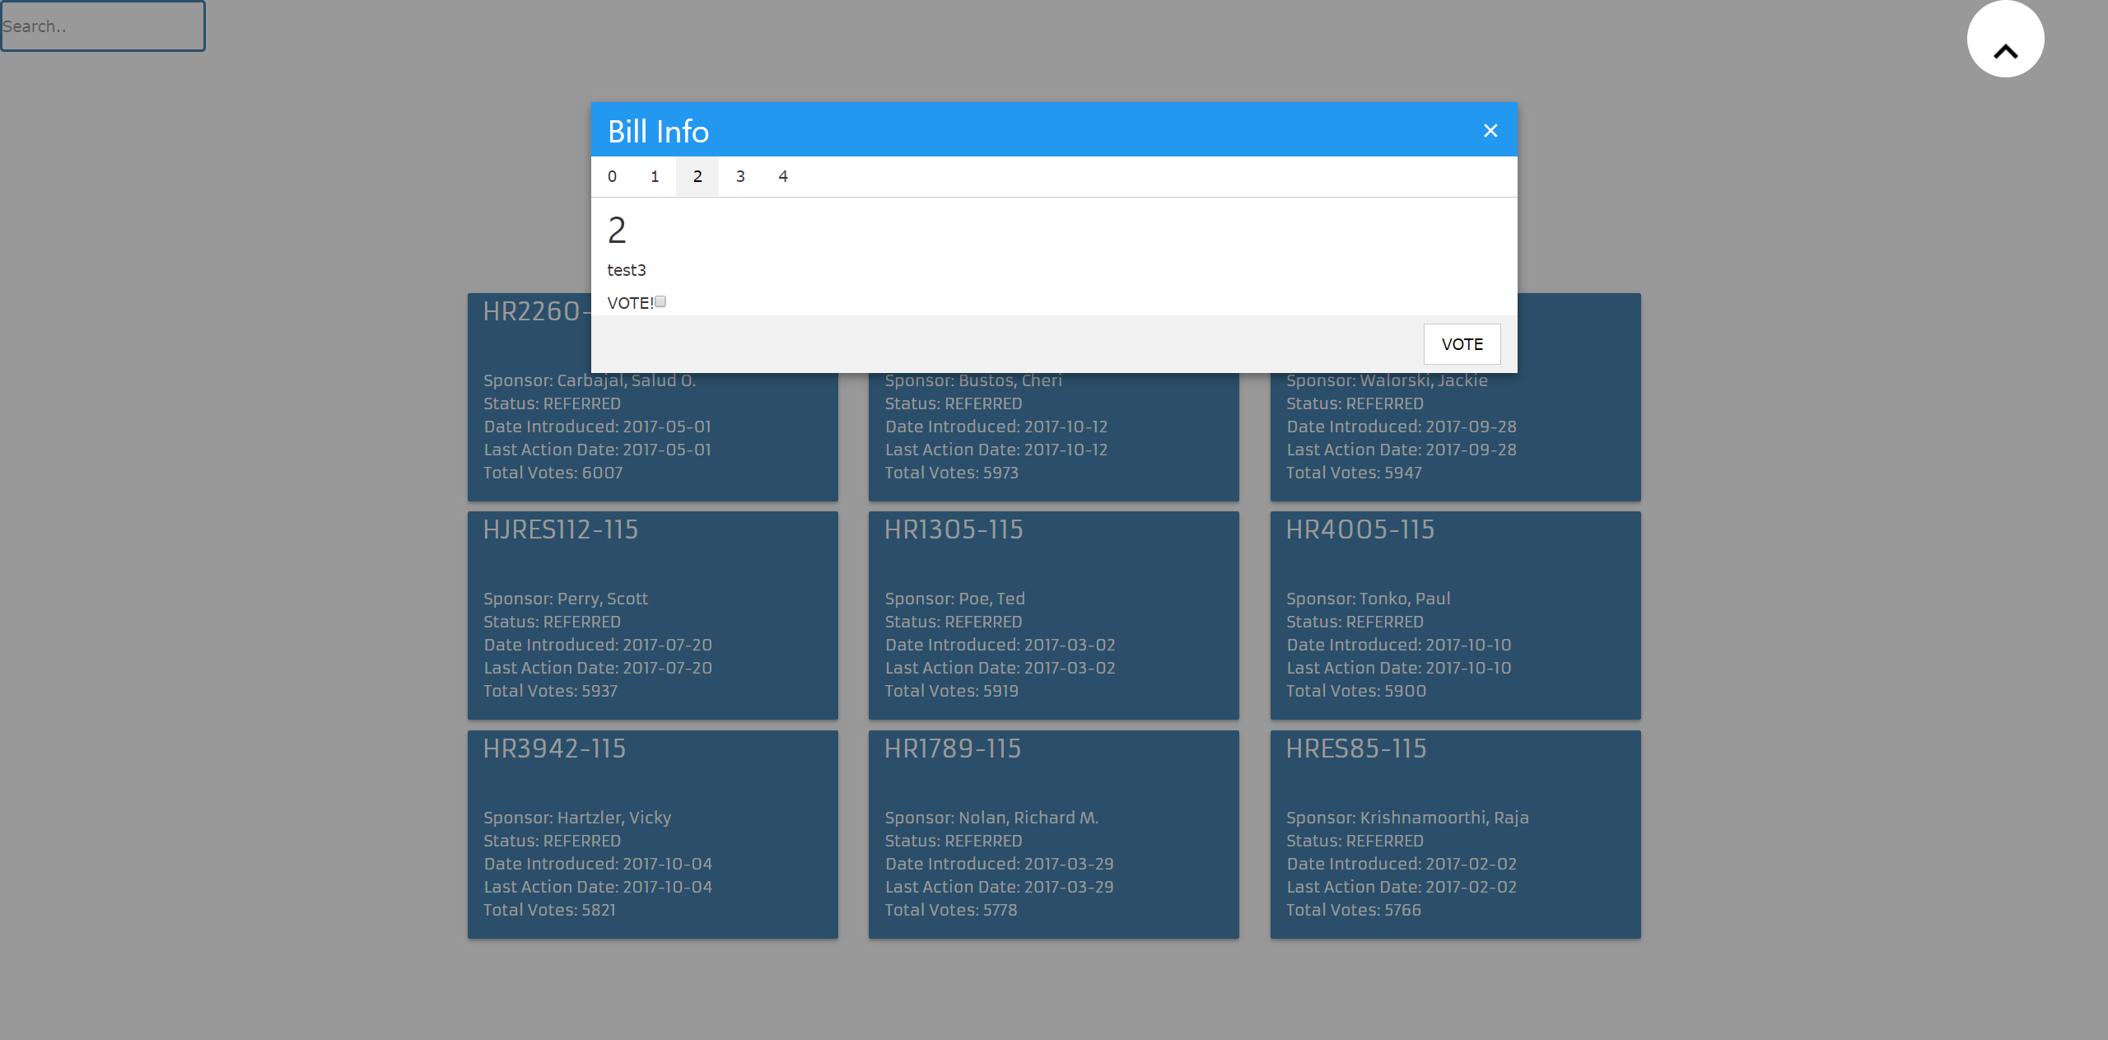The height and width of the screenshot is (1040, 2108).
Task: Open tab 3 in Bill Info
Action: click(x=740, y=176)
